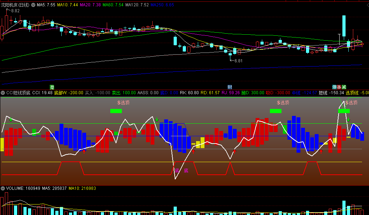Viewport: 369px width, 215px height.
Task: Click the volume MA5: 285837 label
Action: point(54,188)
